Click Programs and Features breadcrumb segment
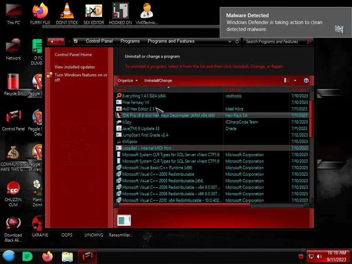 pos(171,41)
